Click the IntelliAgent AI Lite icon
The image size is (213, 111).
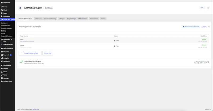pyautogui.click(x=2, y=40)
